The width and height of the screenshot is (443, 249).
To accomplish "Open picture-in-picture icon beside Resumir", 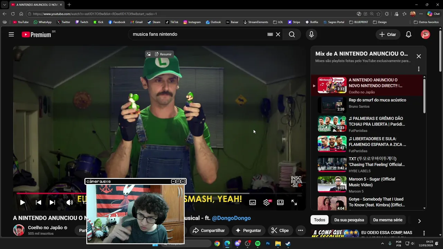I will tap(148, 54).
